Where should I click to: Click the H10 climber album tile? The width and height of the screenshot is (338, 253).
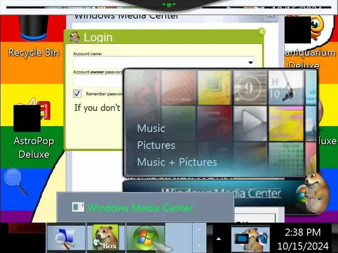click(286, 88)
